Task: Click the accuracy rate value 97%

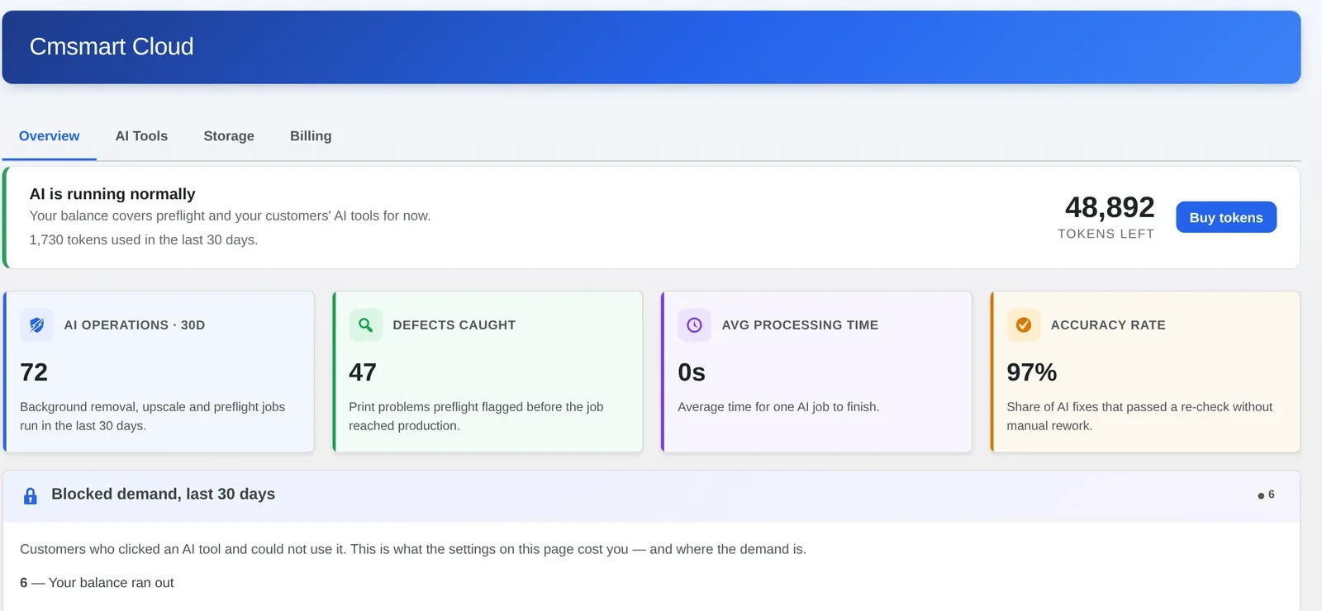Action: tap(1032, 372)
